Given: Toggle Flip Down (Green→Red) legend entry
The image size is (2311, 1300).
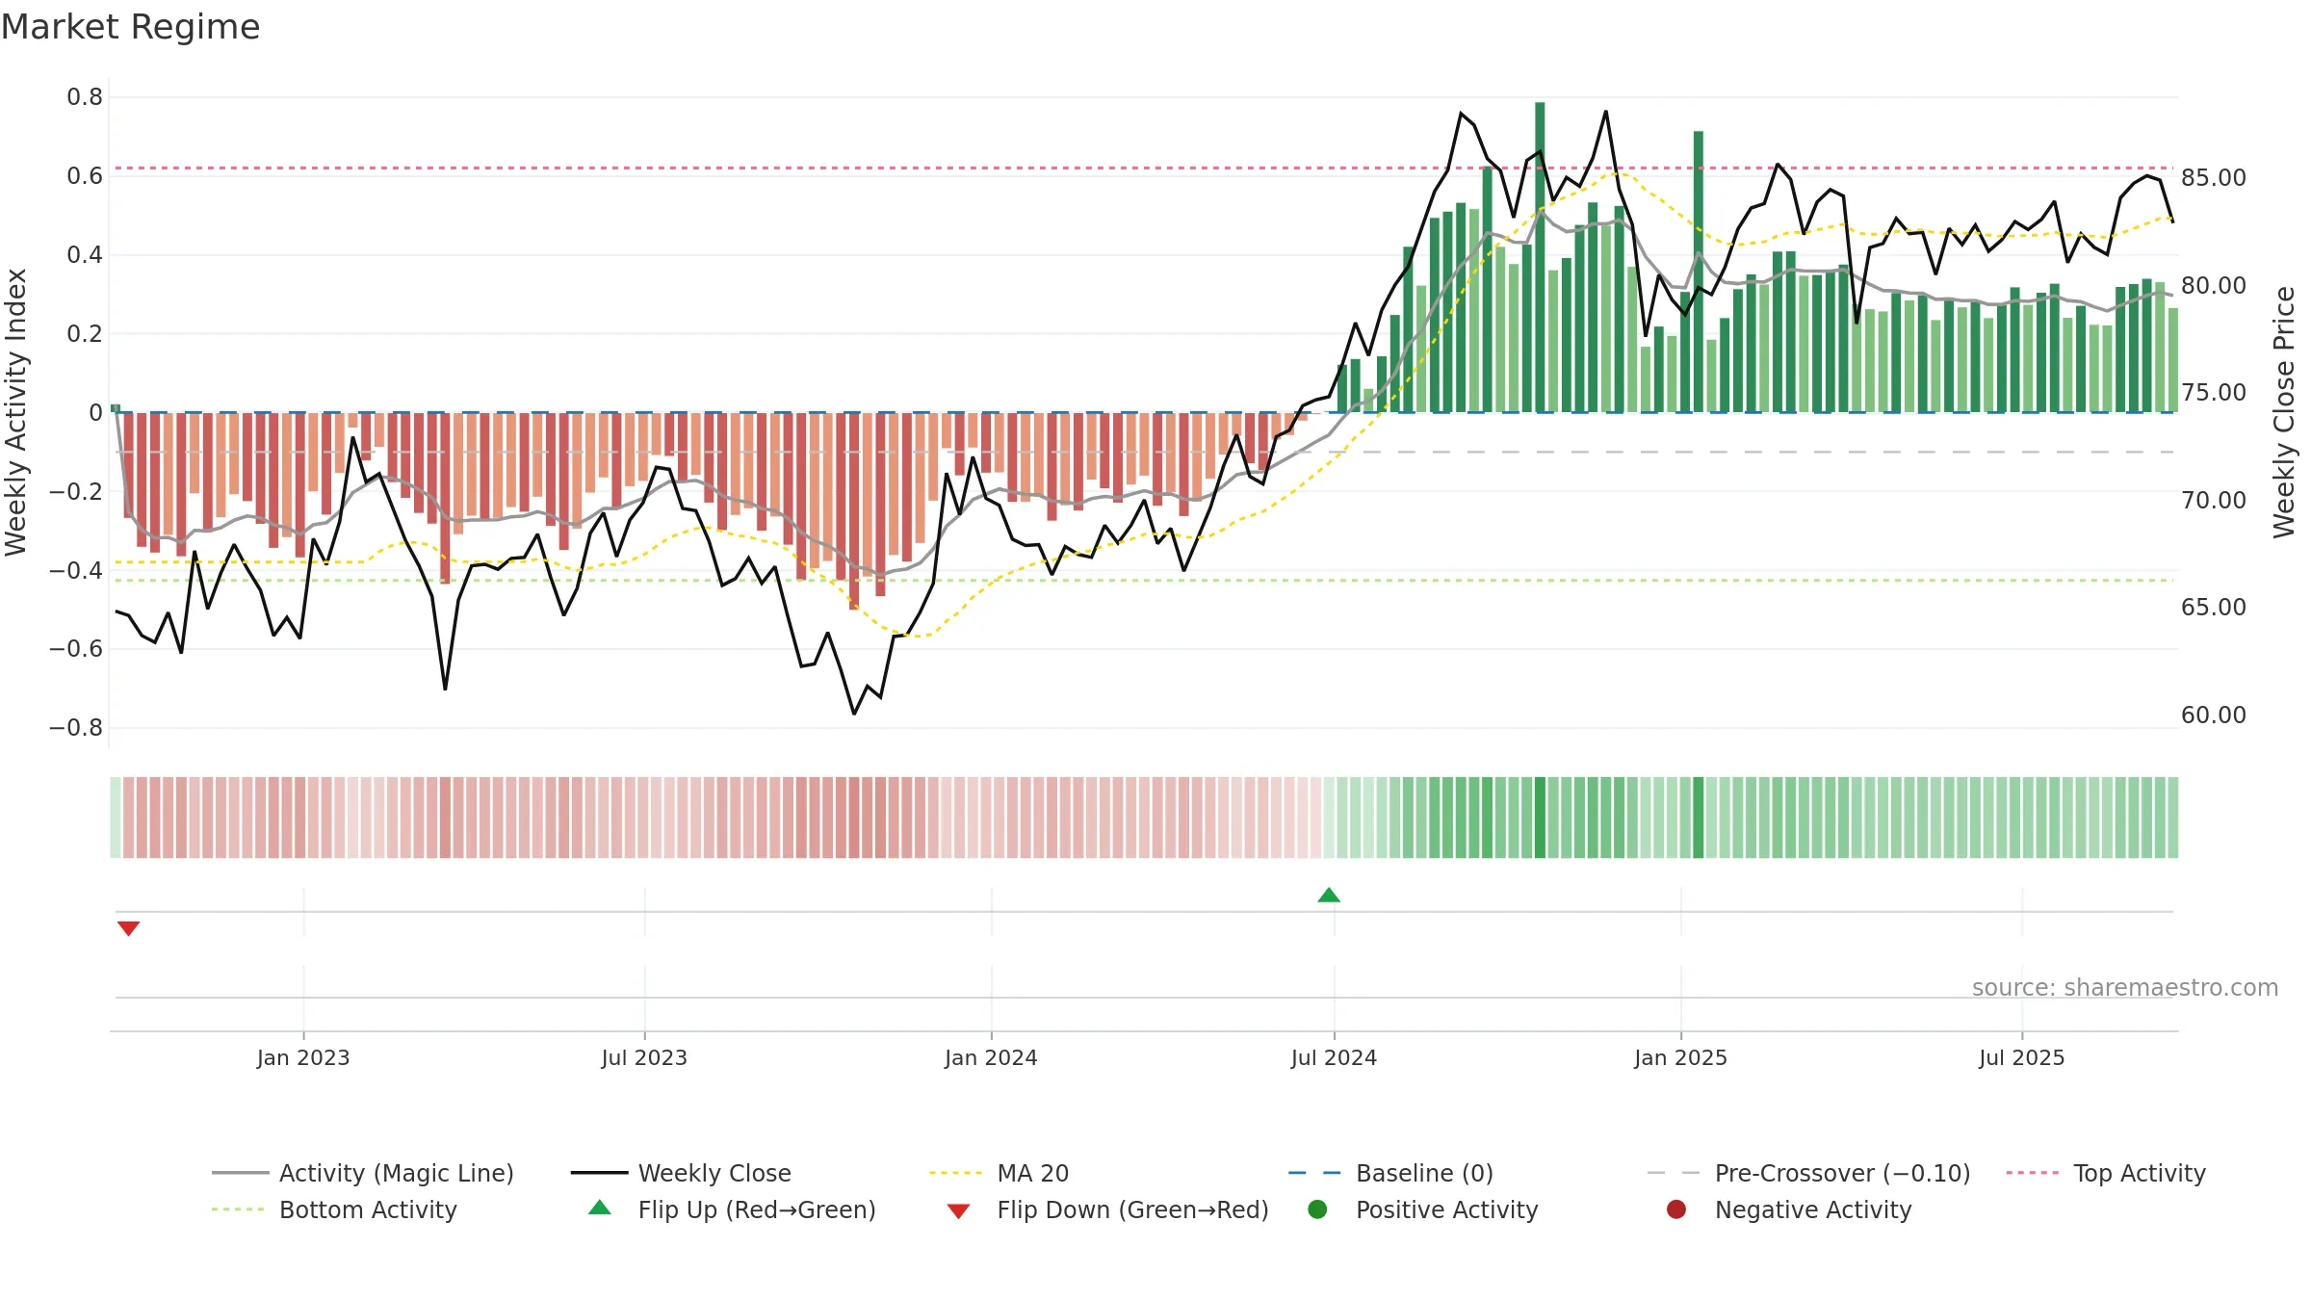Looking at the screenshot, I should (x=1107, y=1209).
